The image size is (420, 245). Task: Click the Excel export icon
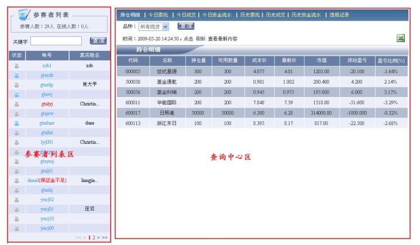click(401, 38)
